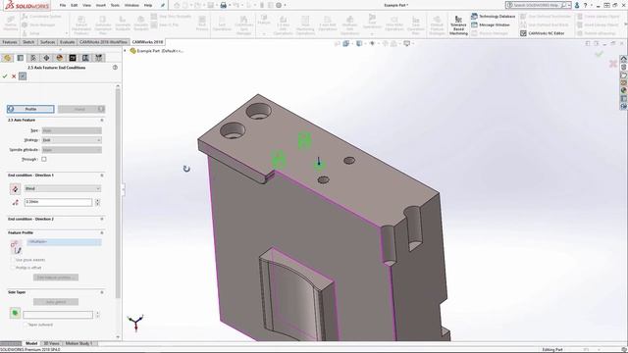This screenshot has height=353, width=628.
Task: Toggle the pushpin button next to cancel
Action: (x=23, y=76)
